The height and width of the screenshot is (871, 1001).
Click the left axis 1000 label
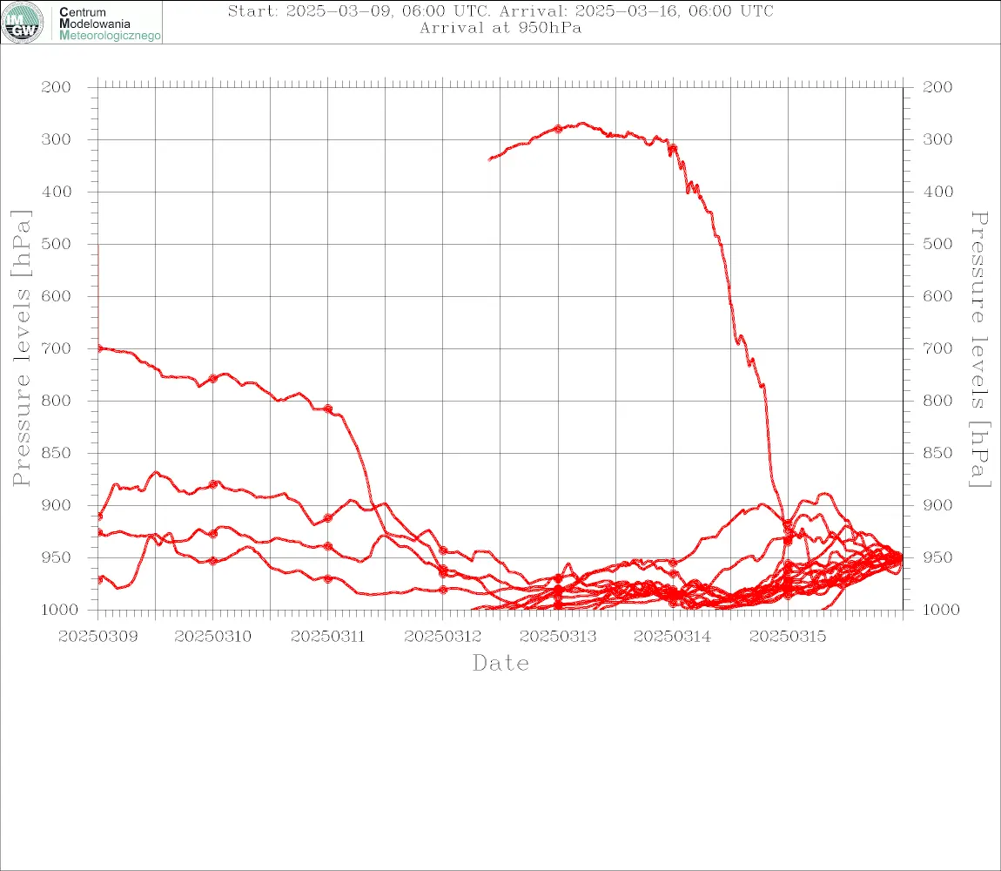[x=60, y=610]
